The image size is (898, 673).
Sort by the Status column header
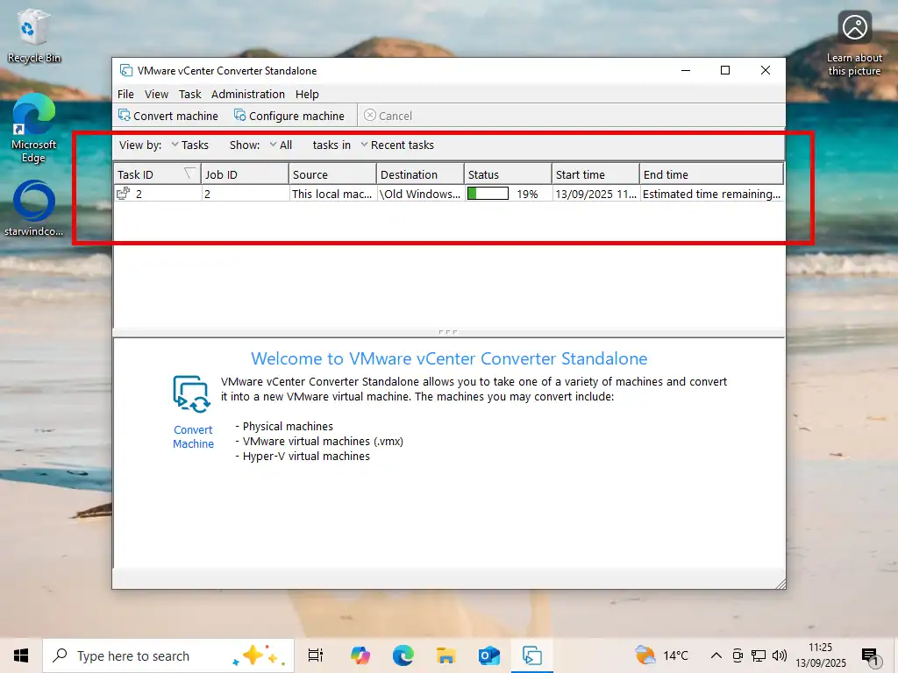508,174
